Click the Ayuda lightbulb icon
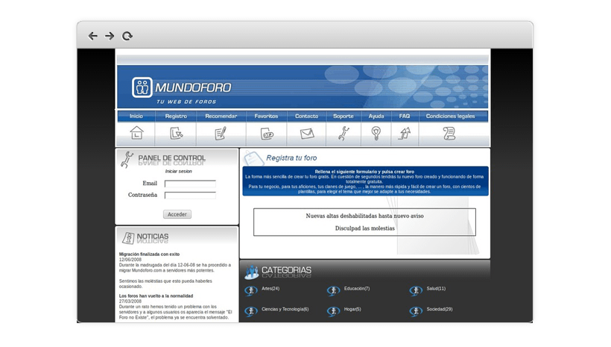 click(x=376, y=134)
